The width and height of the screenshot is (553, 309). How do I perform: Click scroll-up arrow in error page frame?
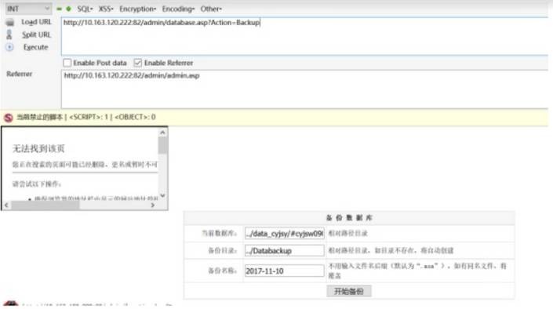[162, 133]
